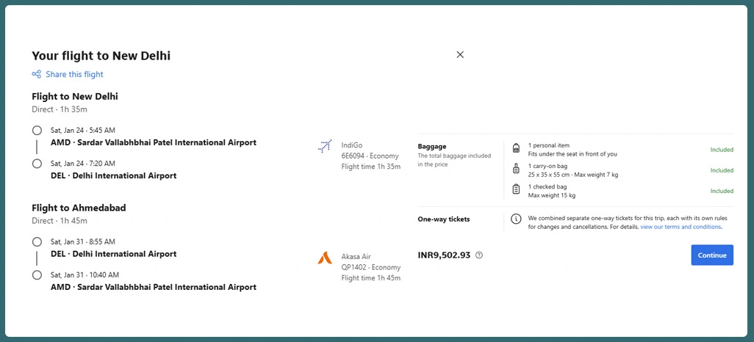Open the view our terms and conditions link
Image resolution: width=754 pixels, height=342 pixels.
(681, 227)
